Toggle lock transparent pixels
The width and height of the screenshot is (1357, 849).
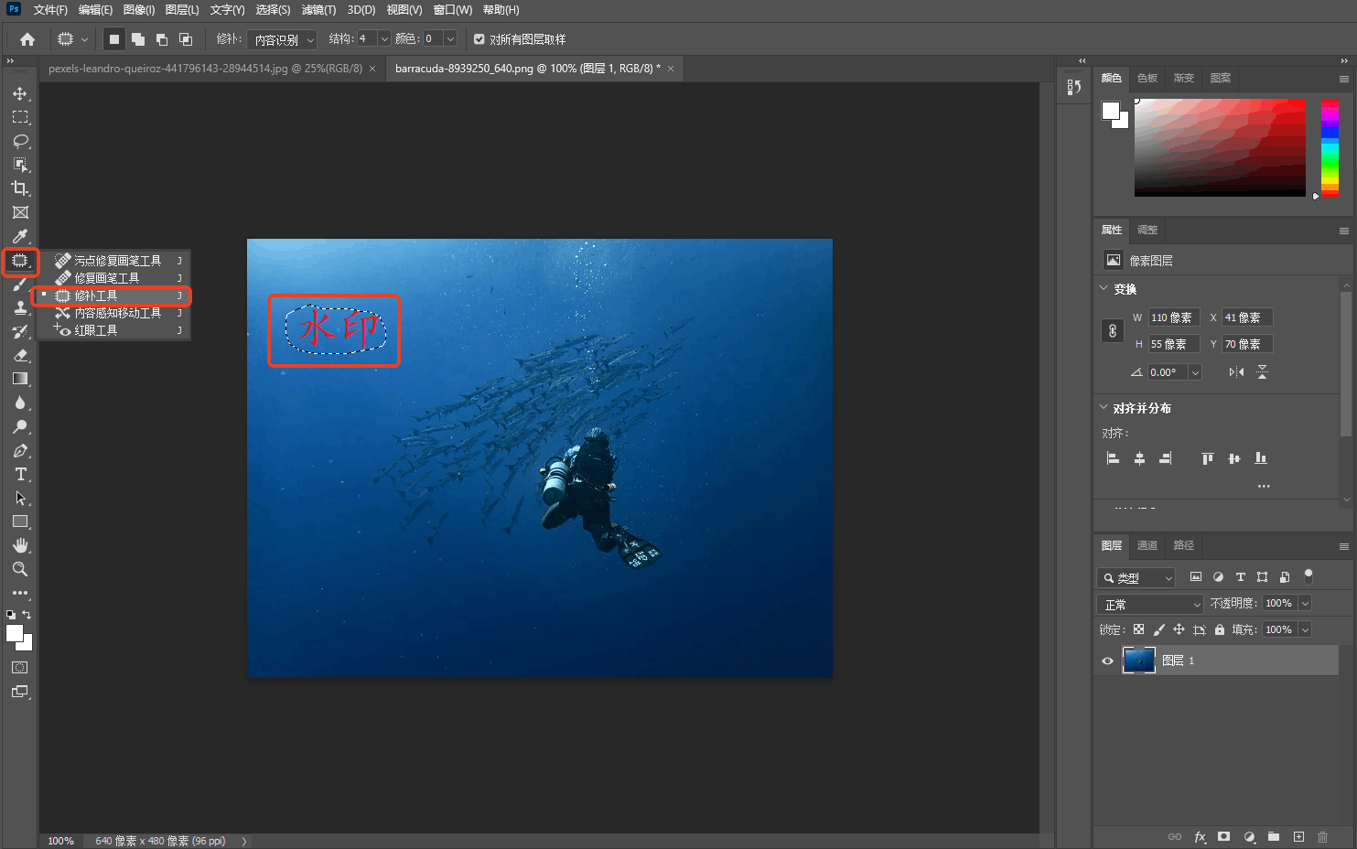pyautogui.click(x=1138, y=629)
